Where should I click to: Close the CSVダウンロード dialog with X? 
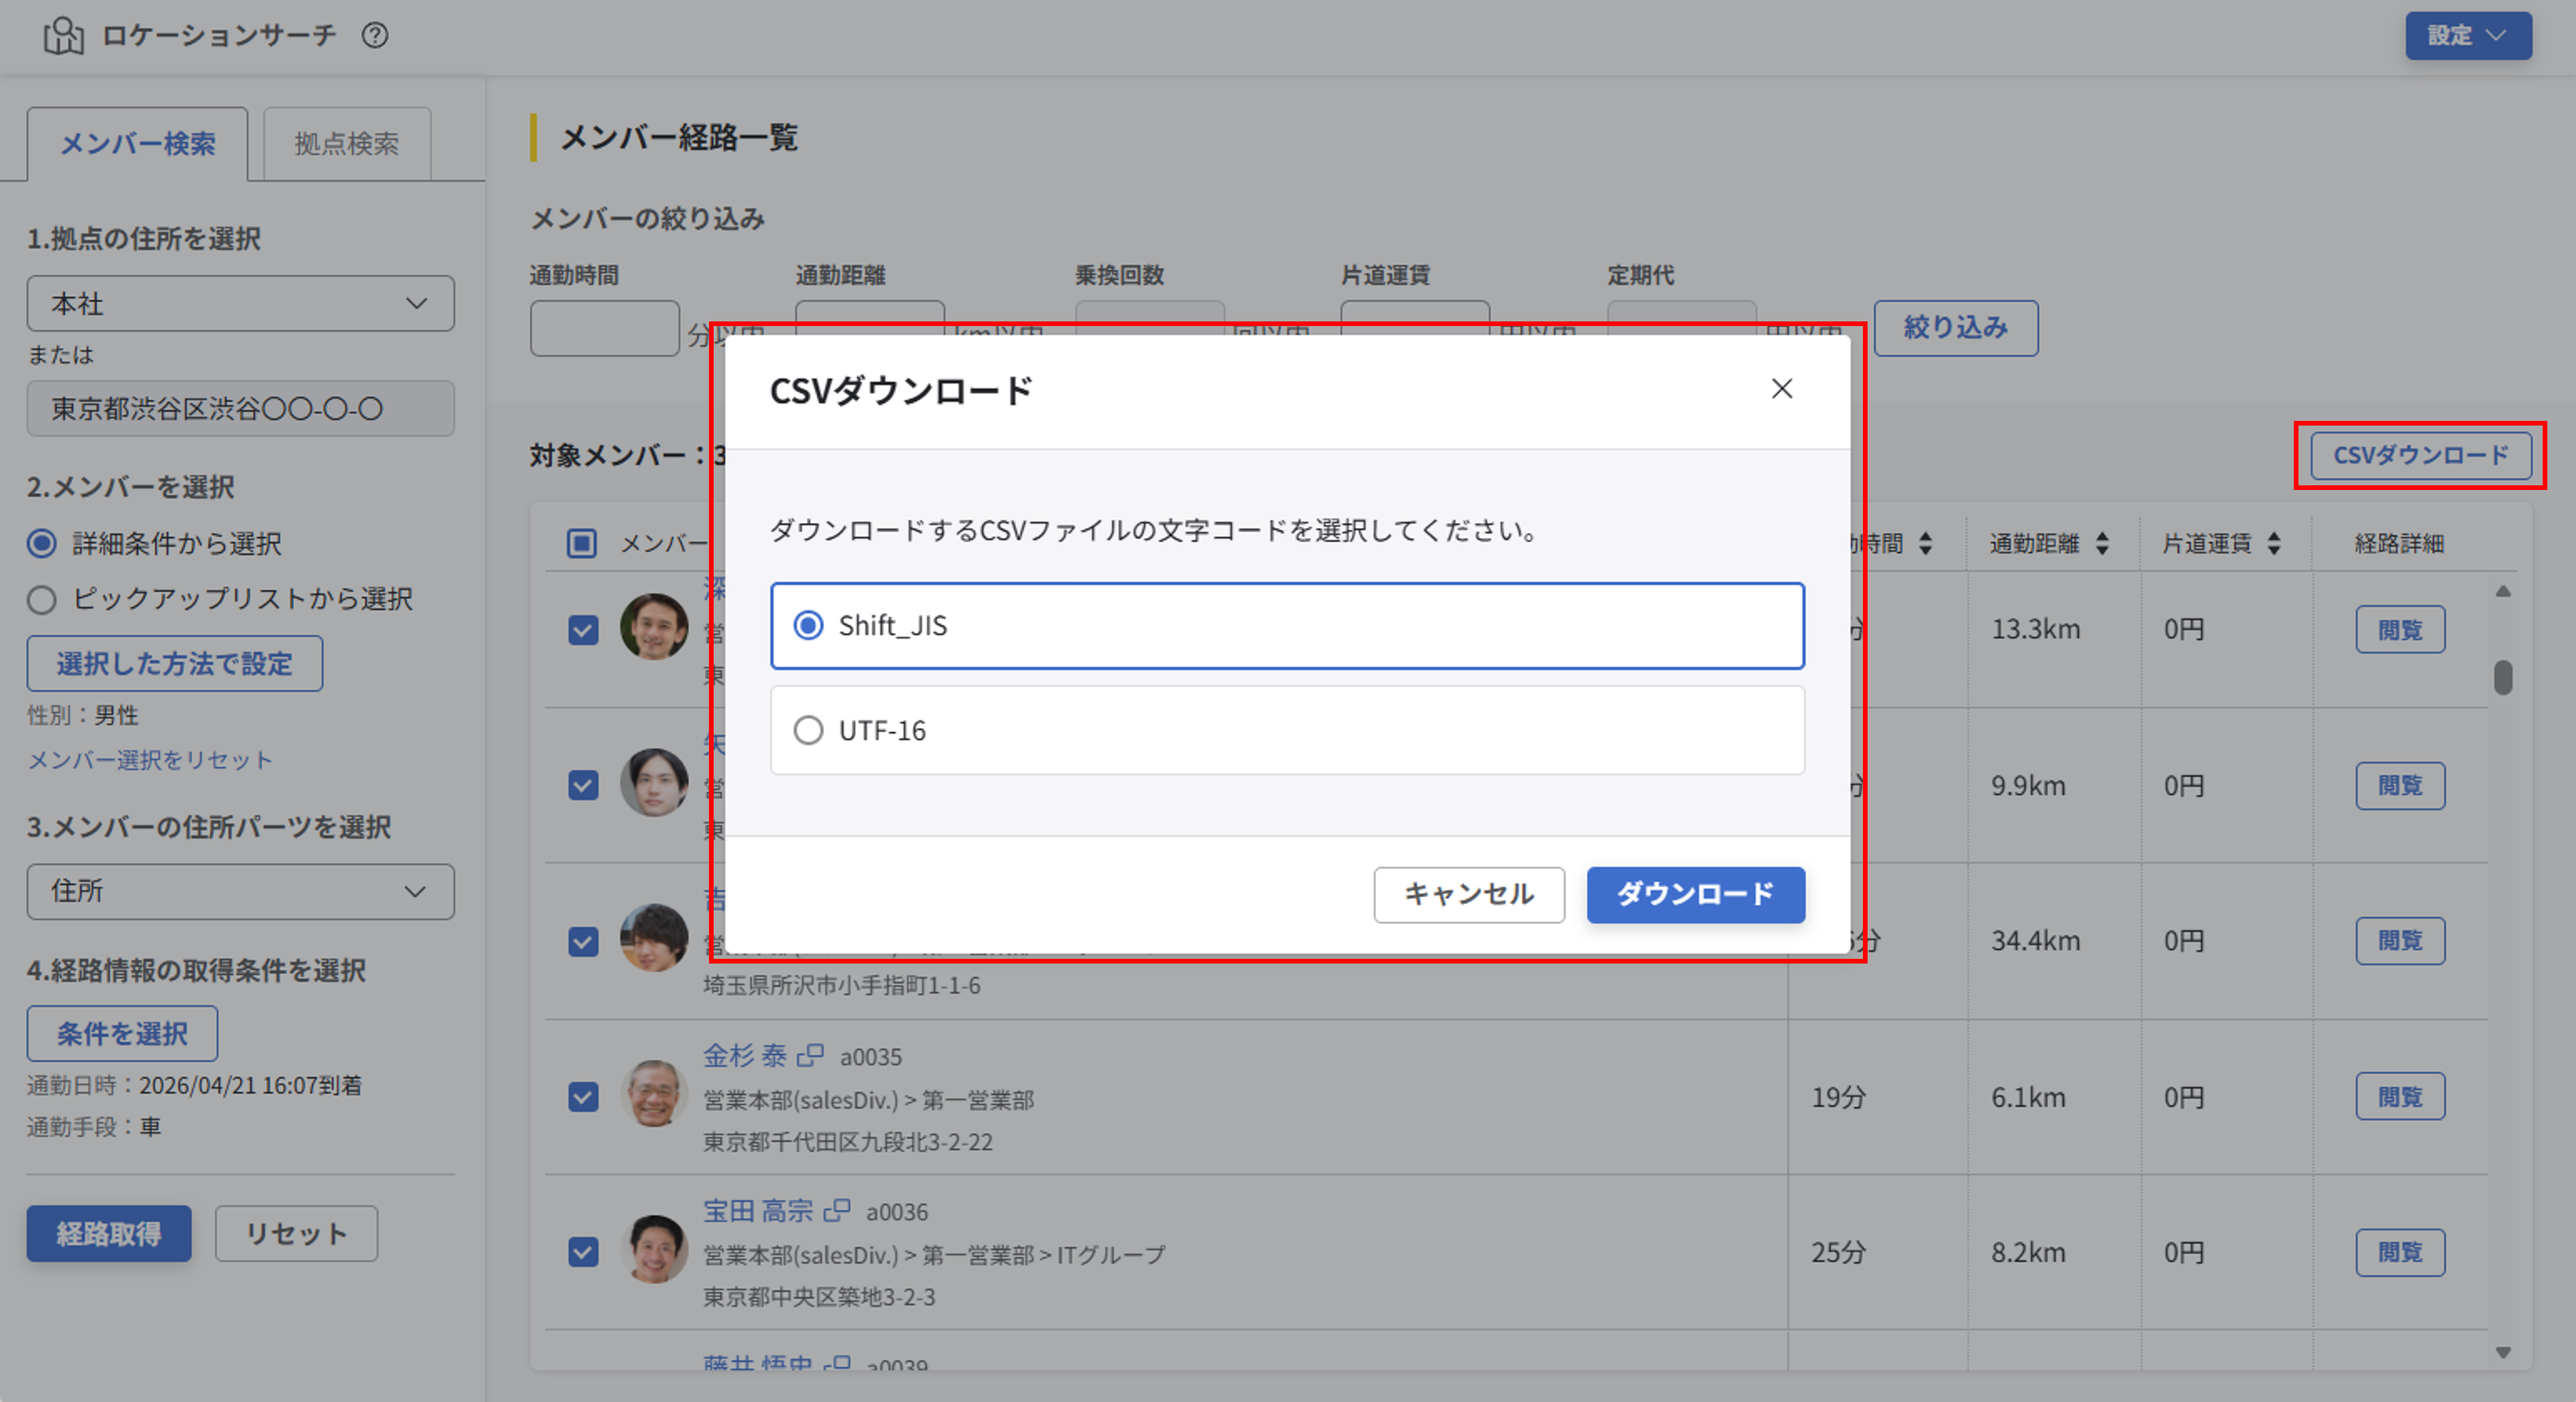pos(1781,389)
